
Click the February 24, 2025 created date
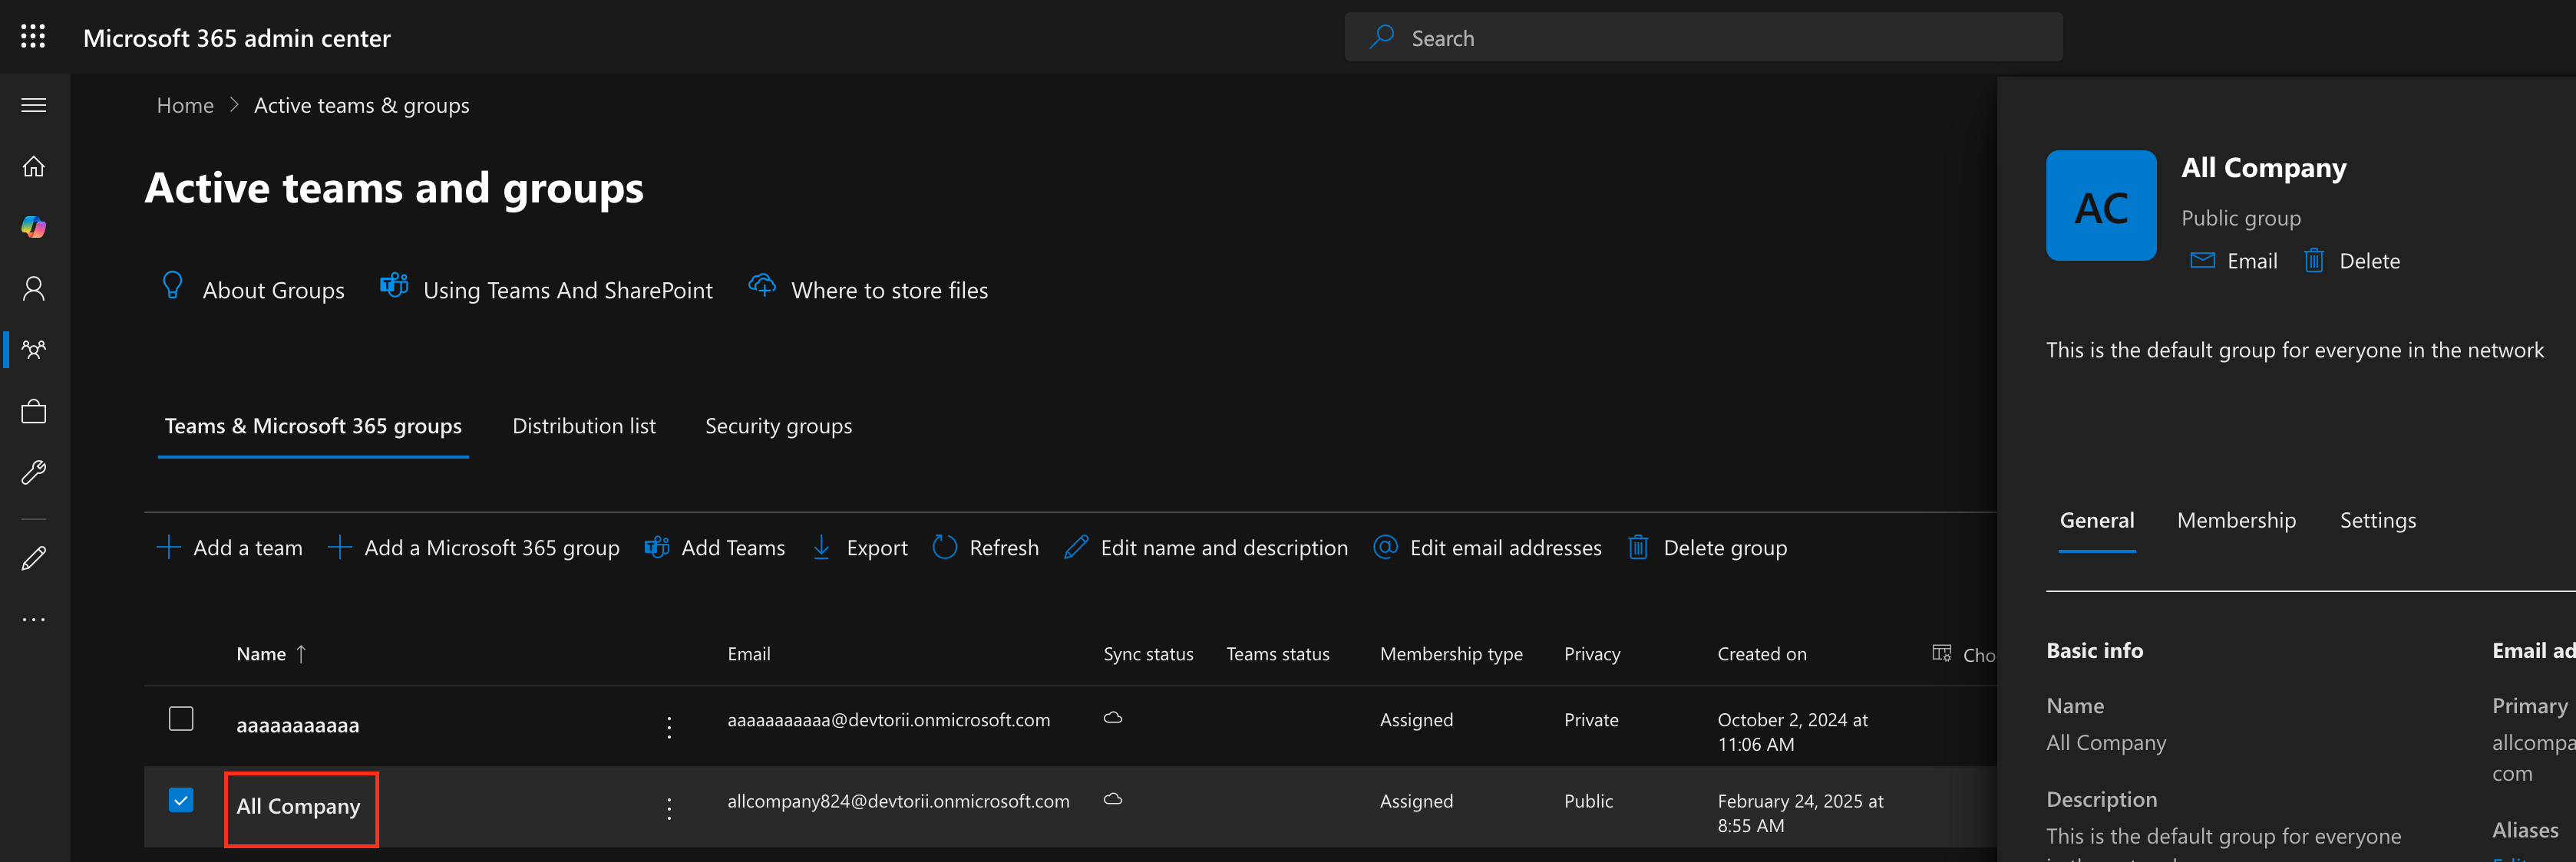click(x=1800, y=813)
